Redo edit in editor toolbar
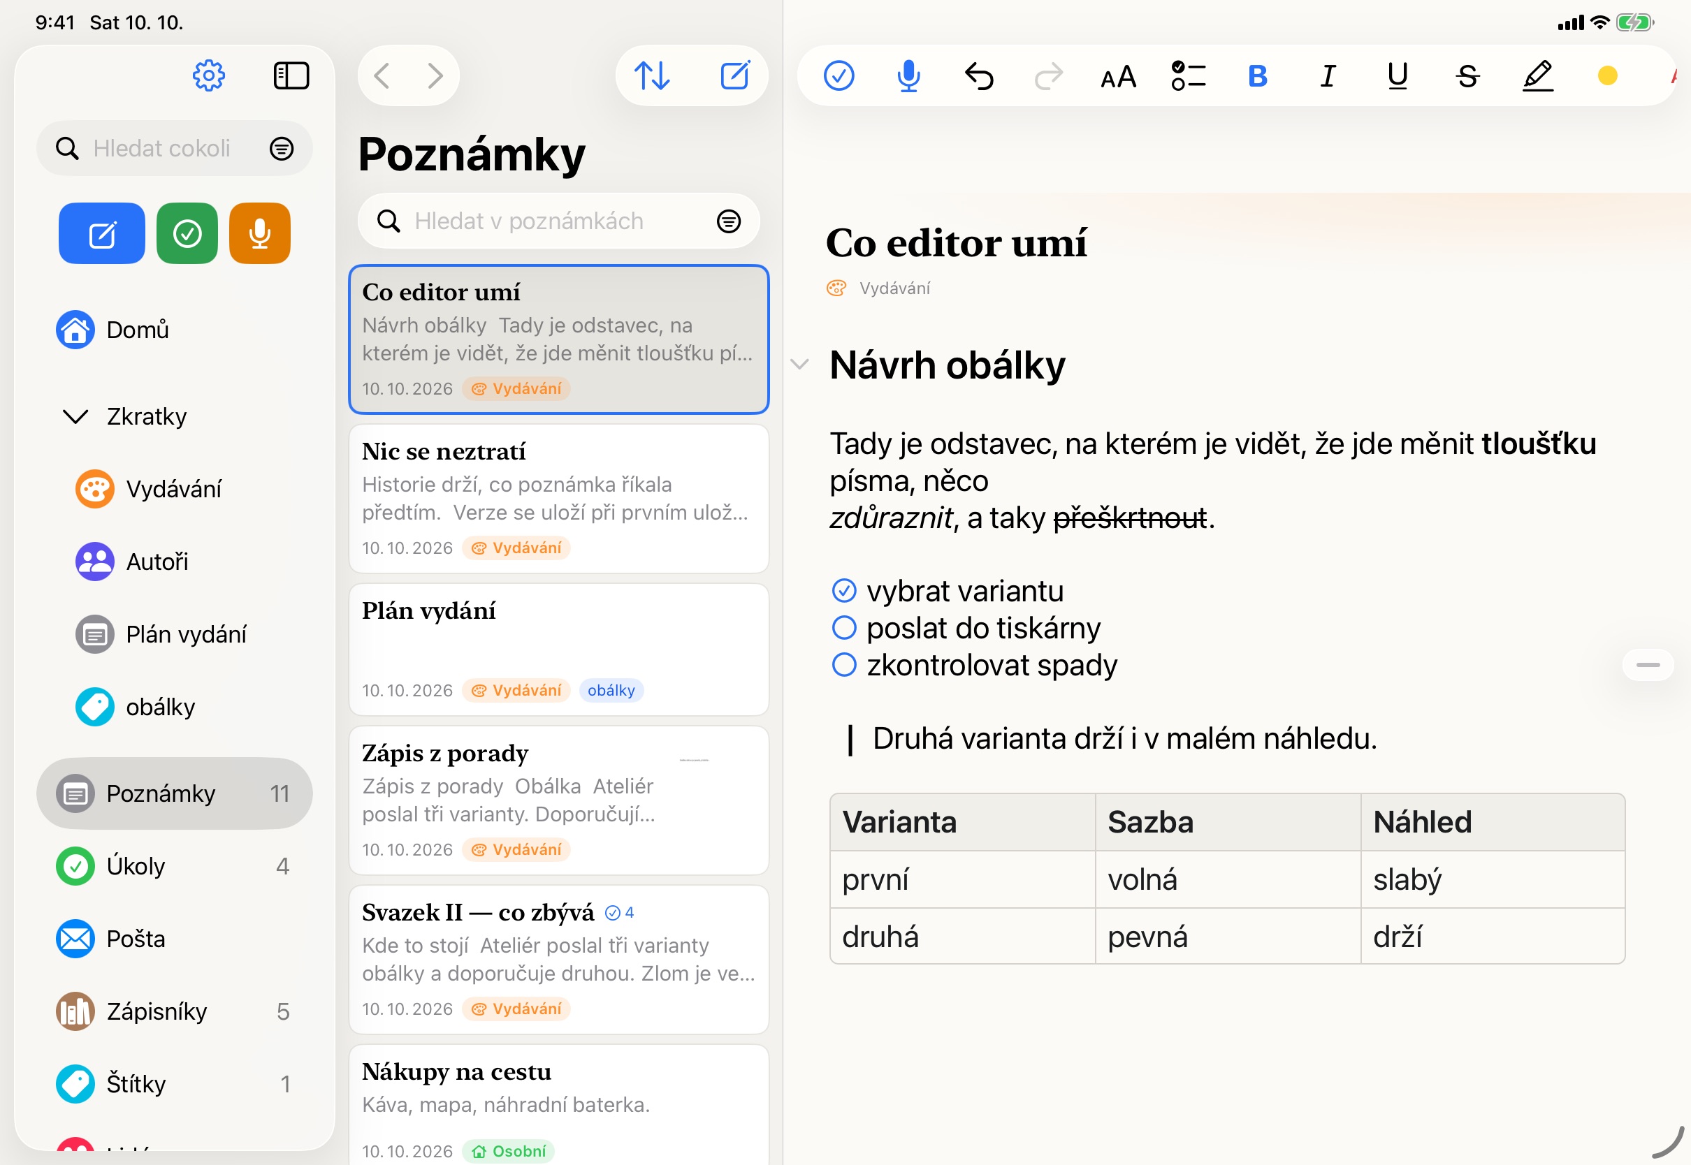 (1048, 75)
